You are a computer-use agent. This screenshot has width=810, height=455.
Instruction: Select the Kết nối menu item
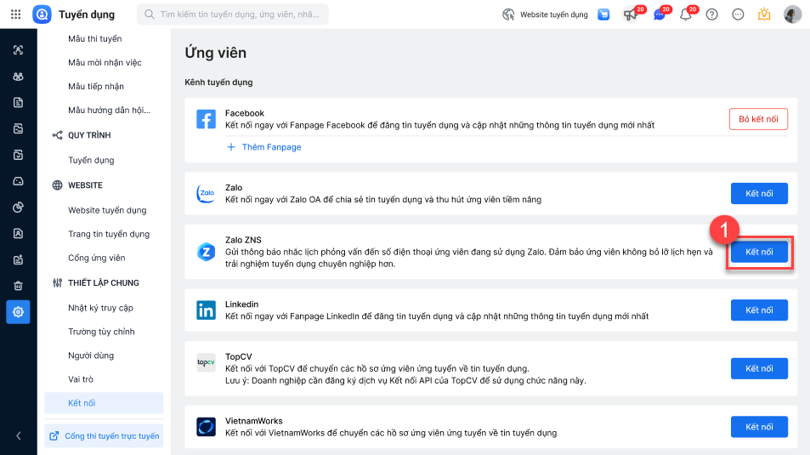[83, 402]
